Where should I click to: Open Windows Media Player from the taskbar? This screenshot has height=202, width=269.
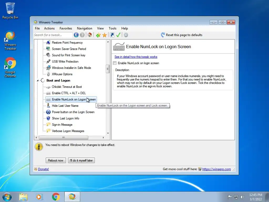(39, 197)
